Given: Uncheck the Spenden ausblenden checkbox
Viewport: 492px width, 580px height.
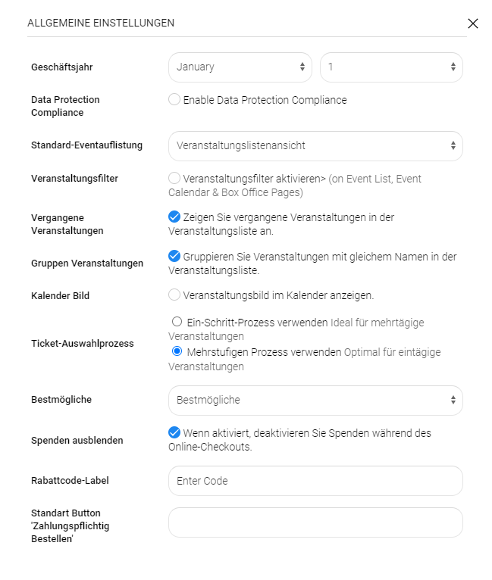Looking at the screenshot, I should coord(174,433).
